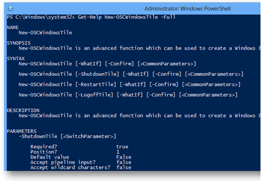Click -ShutdownTile [<SwitchParameter>] line
This screenshot has width=262, height=181.
click(x=67, y=136)
